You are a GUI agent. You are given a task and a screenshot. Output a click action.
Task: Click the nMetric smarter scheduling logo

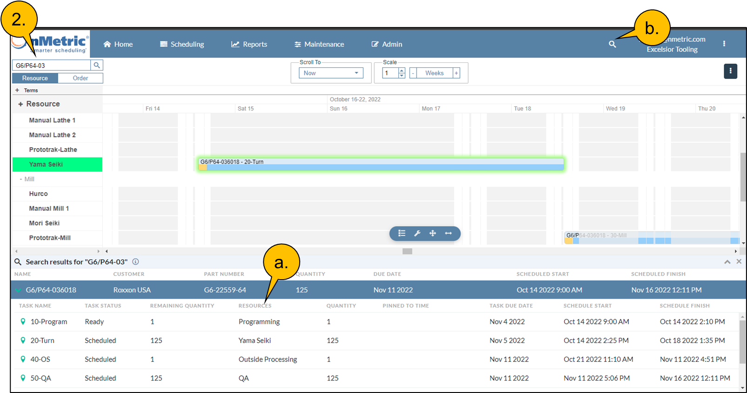[50, 44]
